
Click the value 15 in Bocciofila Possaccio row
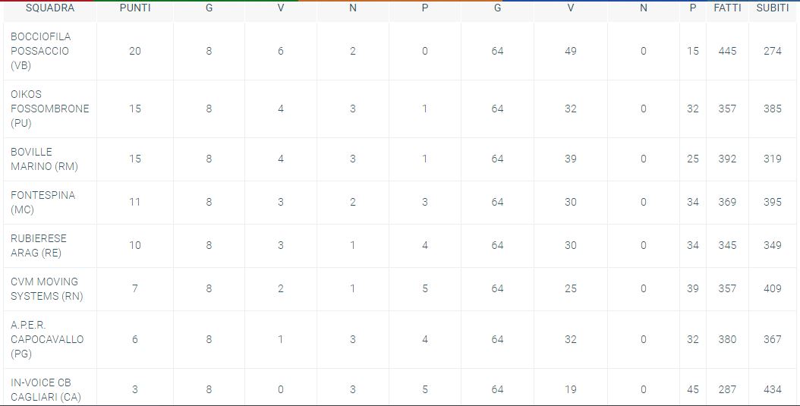[693, 51]
